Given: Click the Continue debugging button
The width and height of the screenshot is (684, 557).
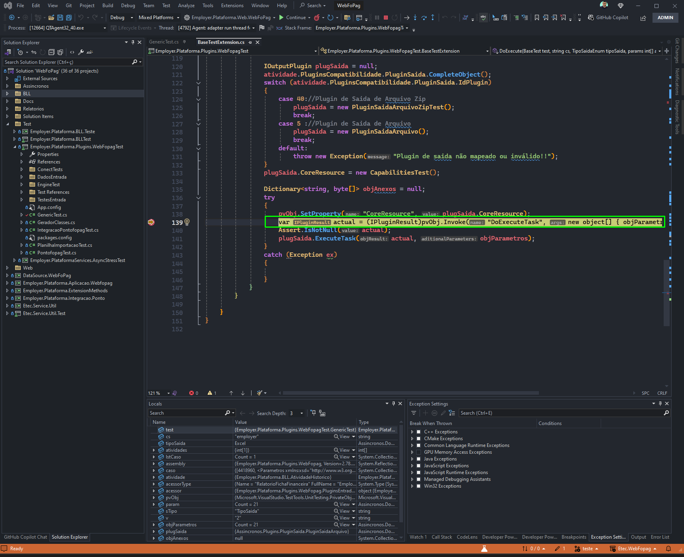Looking at the screenshot, I should 293,18.
